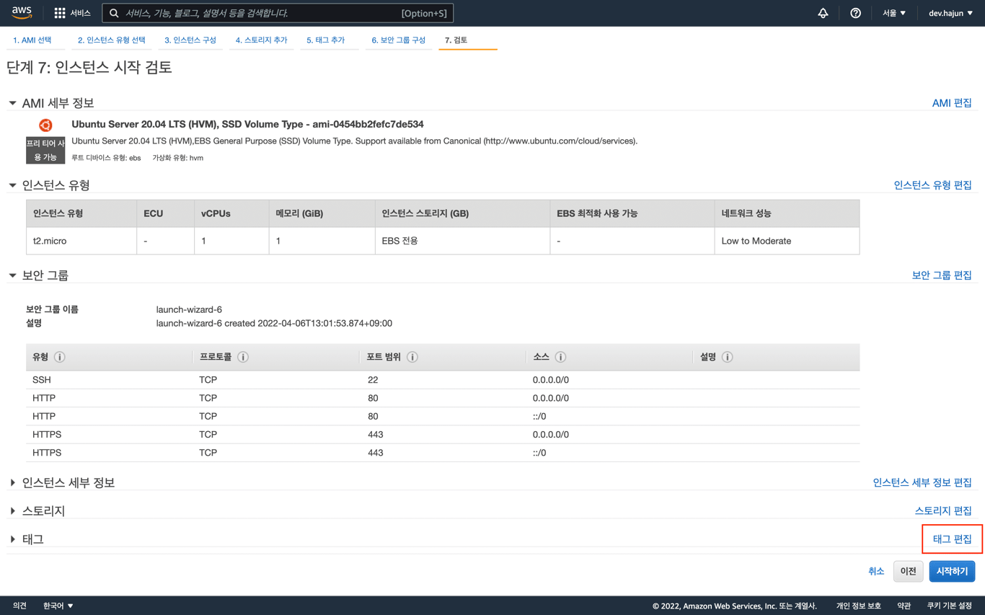The width and height of the screenshot is (985, 615).
Task: Select the 7. 검토 tab
Action: [456, 40]
